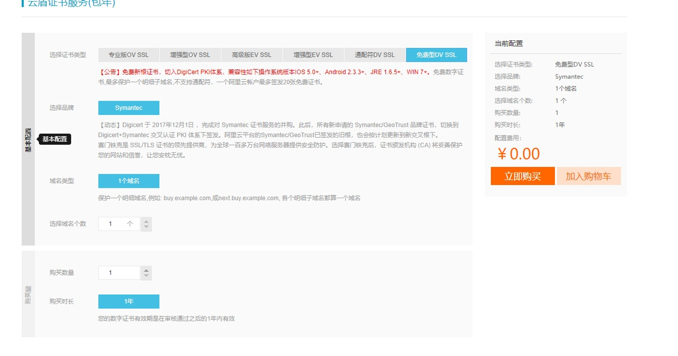Decrease 选择域名个数 with the down arrow
678x356 pixels.
[146, 227]
